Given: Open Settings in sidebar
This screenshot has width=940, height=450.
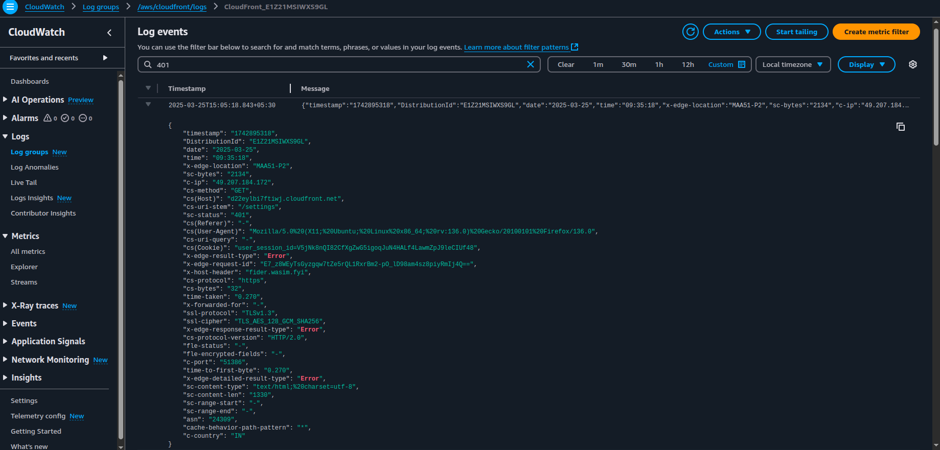Looking at the screenshot, I should coord(24,400).
